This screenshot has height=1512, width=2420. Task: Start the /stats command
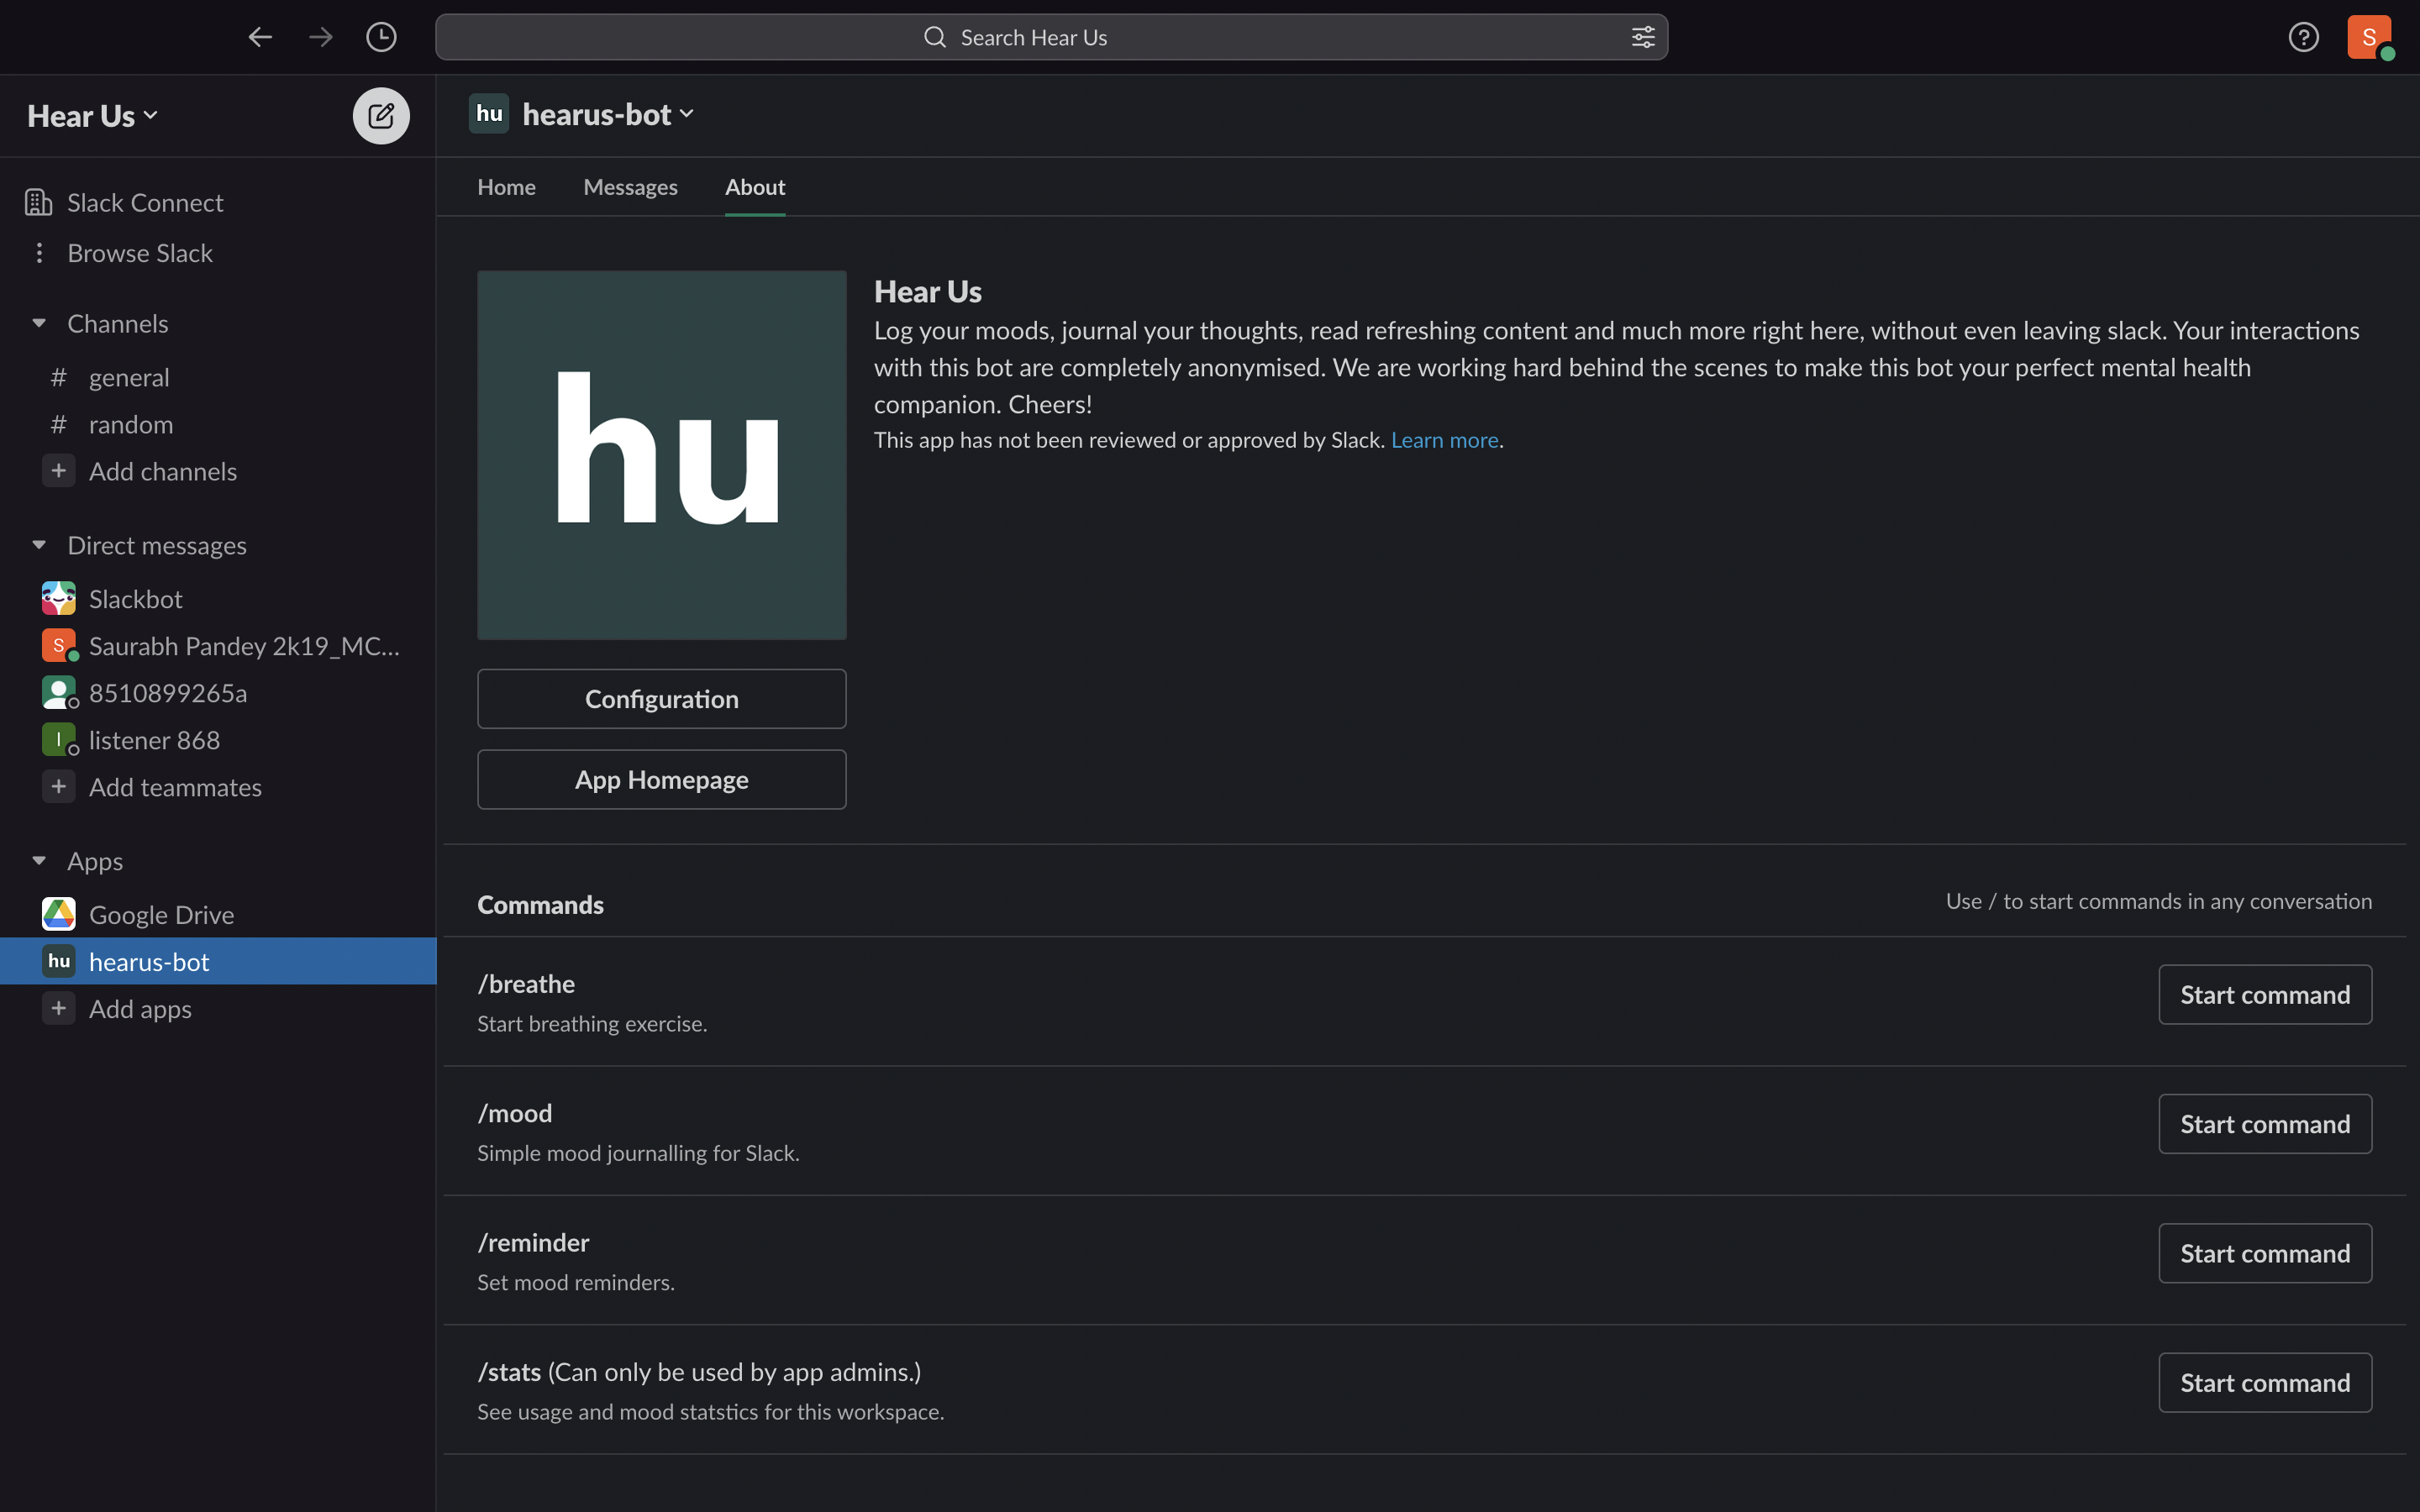(2265, 1383)
